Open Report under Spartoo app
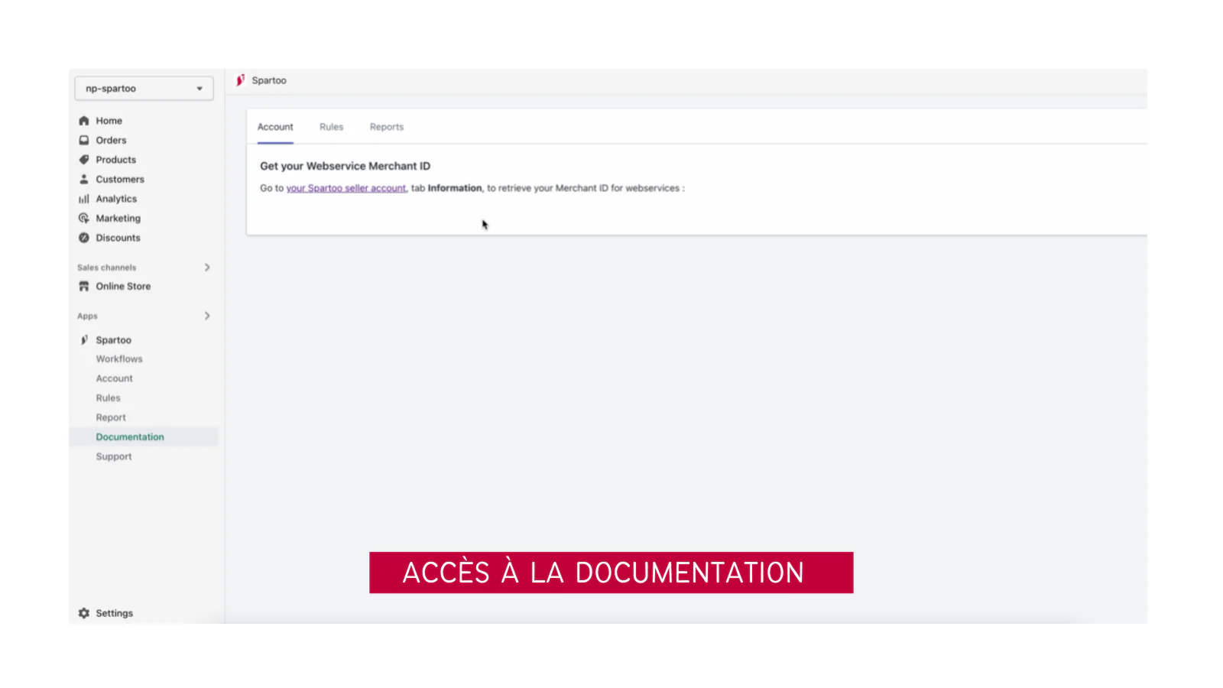1223x688 pixels. (111, 417)
